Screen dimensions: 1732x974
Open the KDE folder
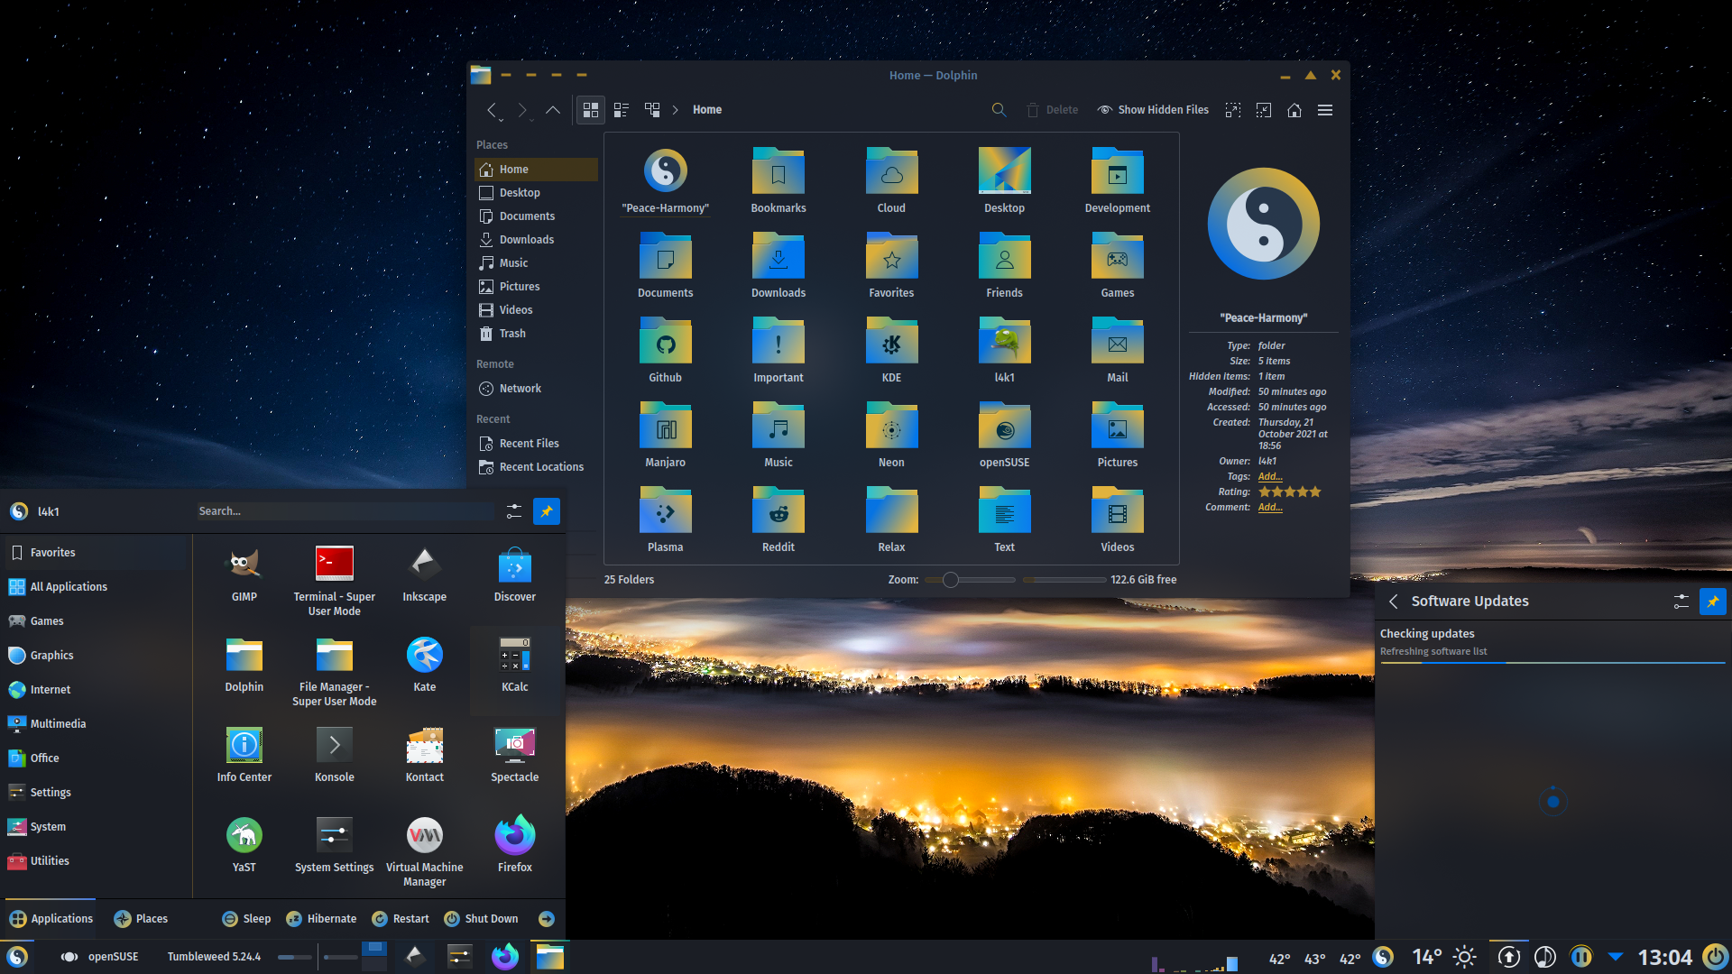[x=891, y=350]
